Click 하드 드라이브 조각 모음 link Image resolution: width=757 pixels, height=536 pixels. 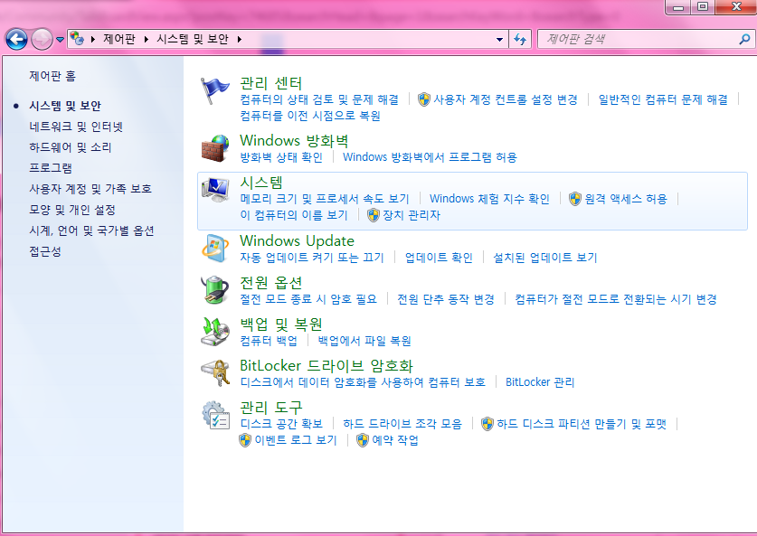[402, 424]
